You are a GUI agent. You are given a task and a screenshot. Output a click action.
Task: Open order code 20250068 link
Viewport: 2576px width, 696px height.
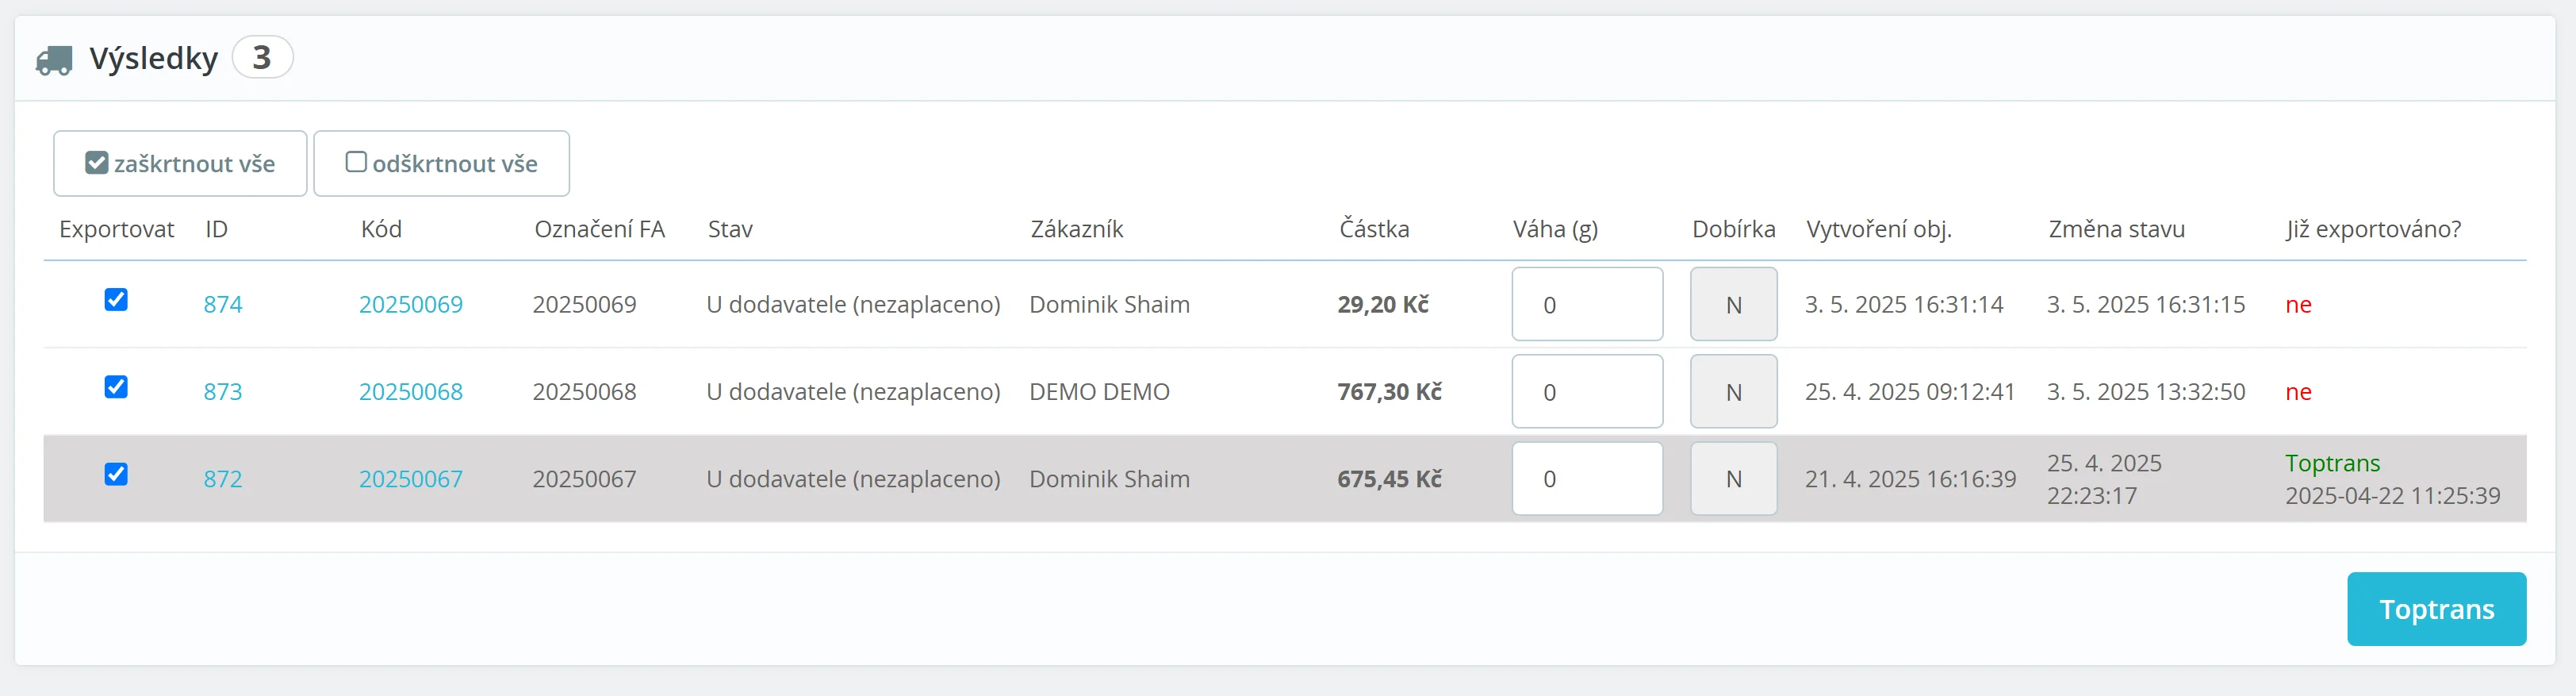pyautogui.click(x=410, y=392)
